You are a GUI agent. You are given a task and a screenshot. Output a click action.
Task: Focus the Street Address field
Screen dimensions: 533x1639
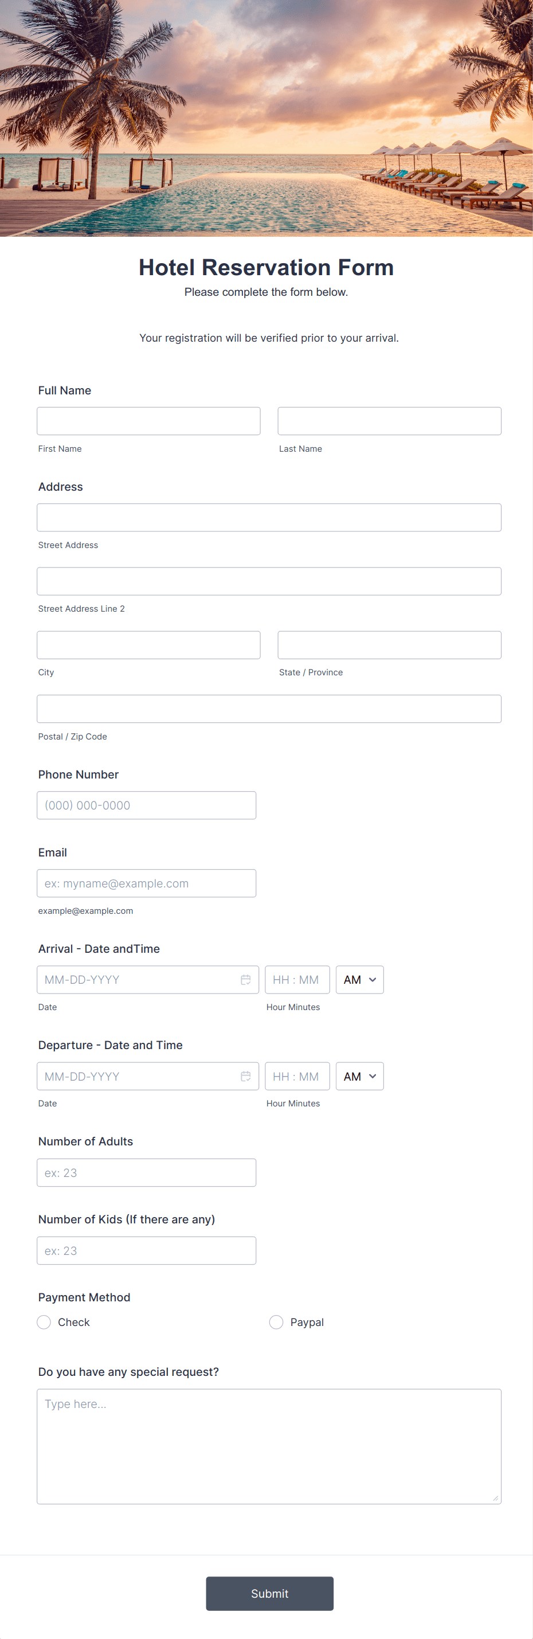pos(268,517)
